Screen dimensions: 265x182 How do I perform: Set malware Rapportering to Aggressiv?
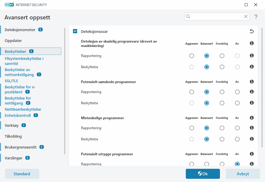coord(192,56)
